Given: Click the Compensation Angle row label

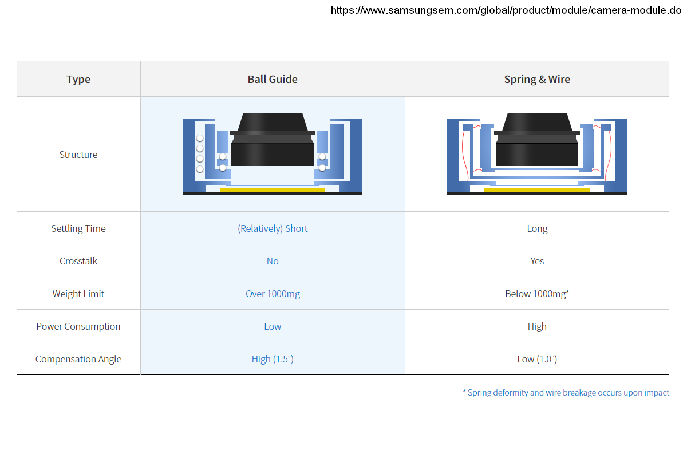Looking at the screenshot, I should pyautogui.click(x=78, y=359).
